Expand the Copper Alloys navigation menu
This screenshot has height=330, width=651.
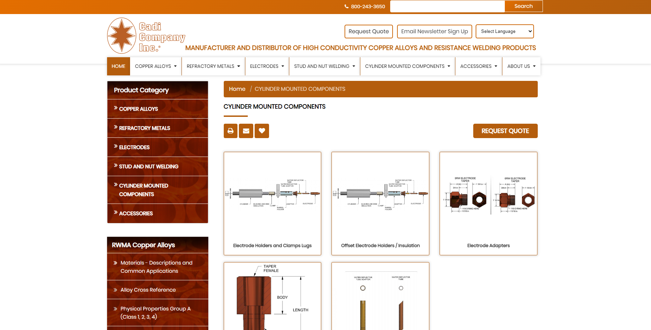pos(156,66)
